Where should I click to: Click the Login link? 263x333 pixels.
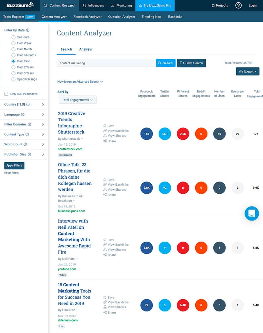click(x=253, y=6)
